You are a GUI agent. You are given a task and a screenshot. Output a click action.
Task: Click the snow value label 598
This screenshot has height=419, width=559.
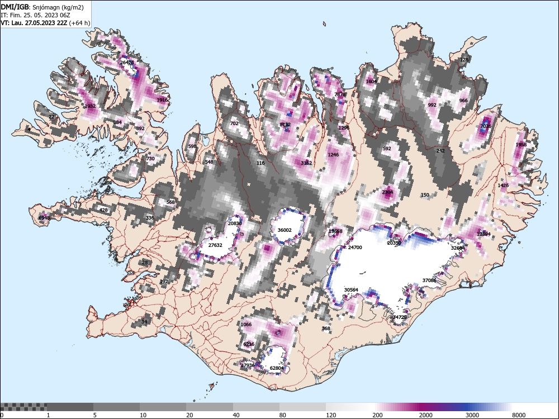click(192, 146)
